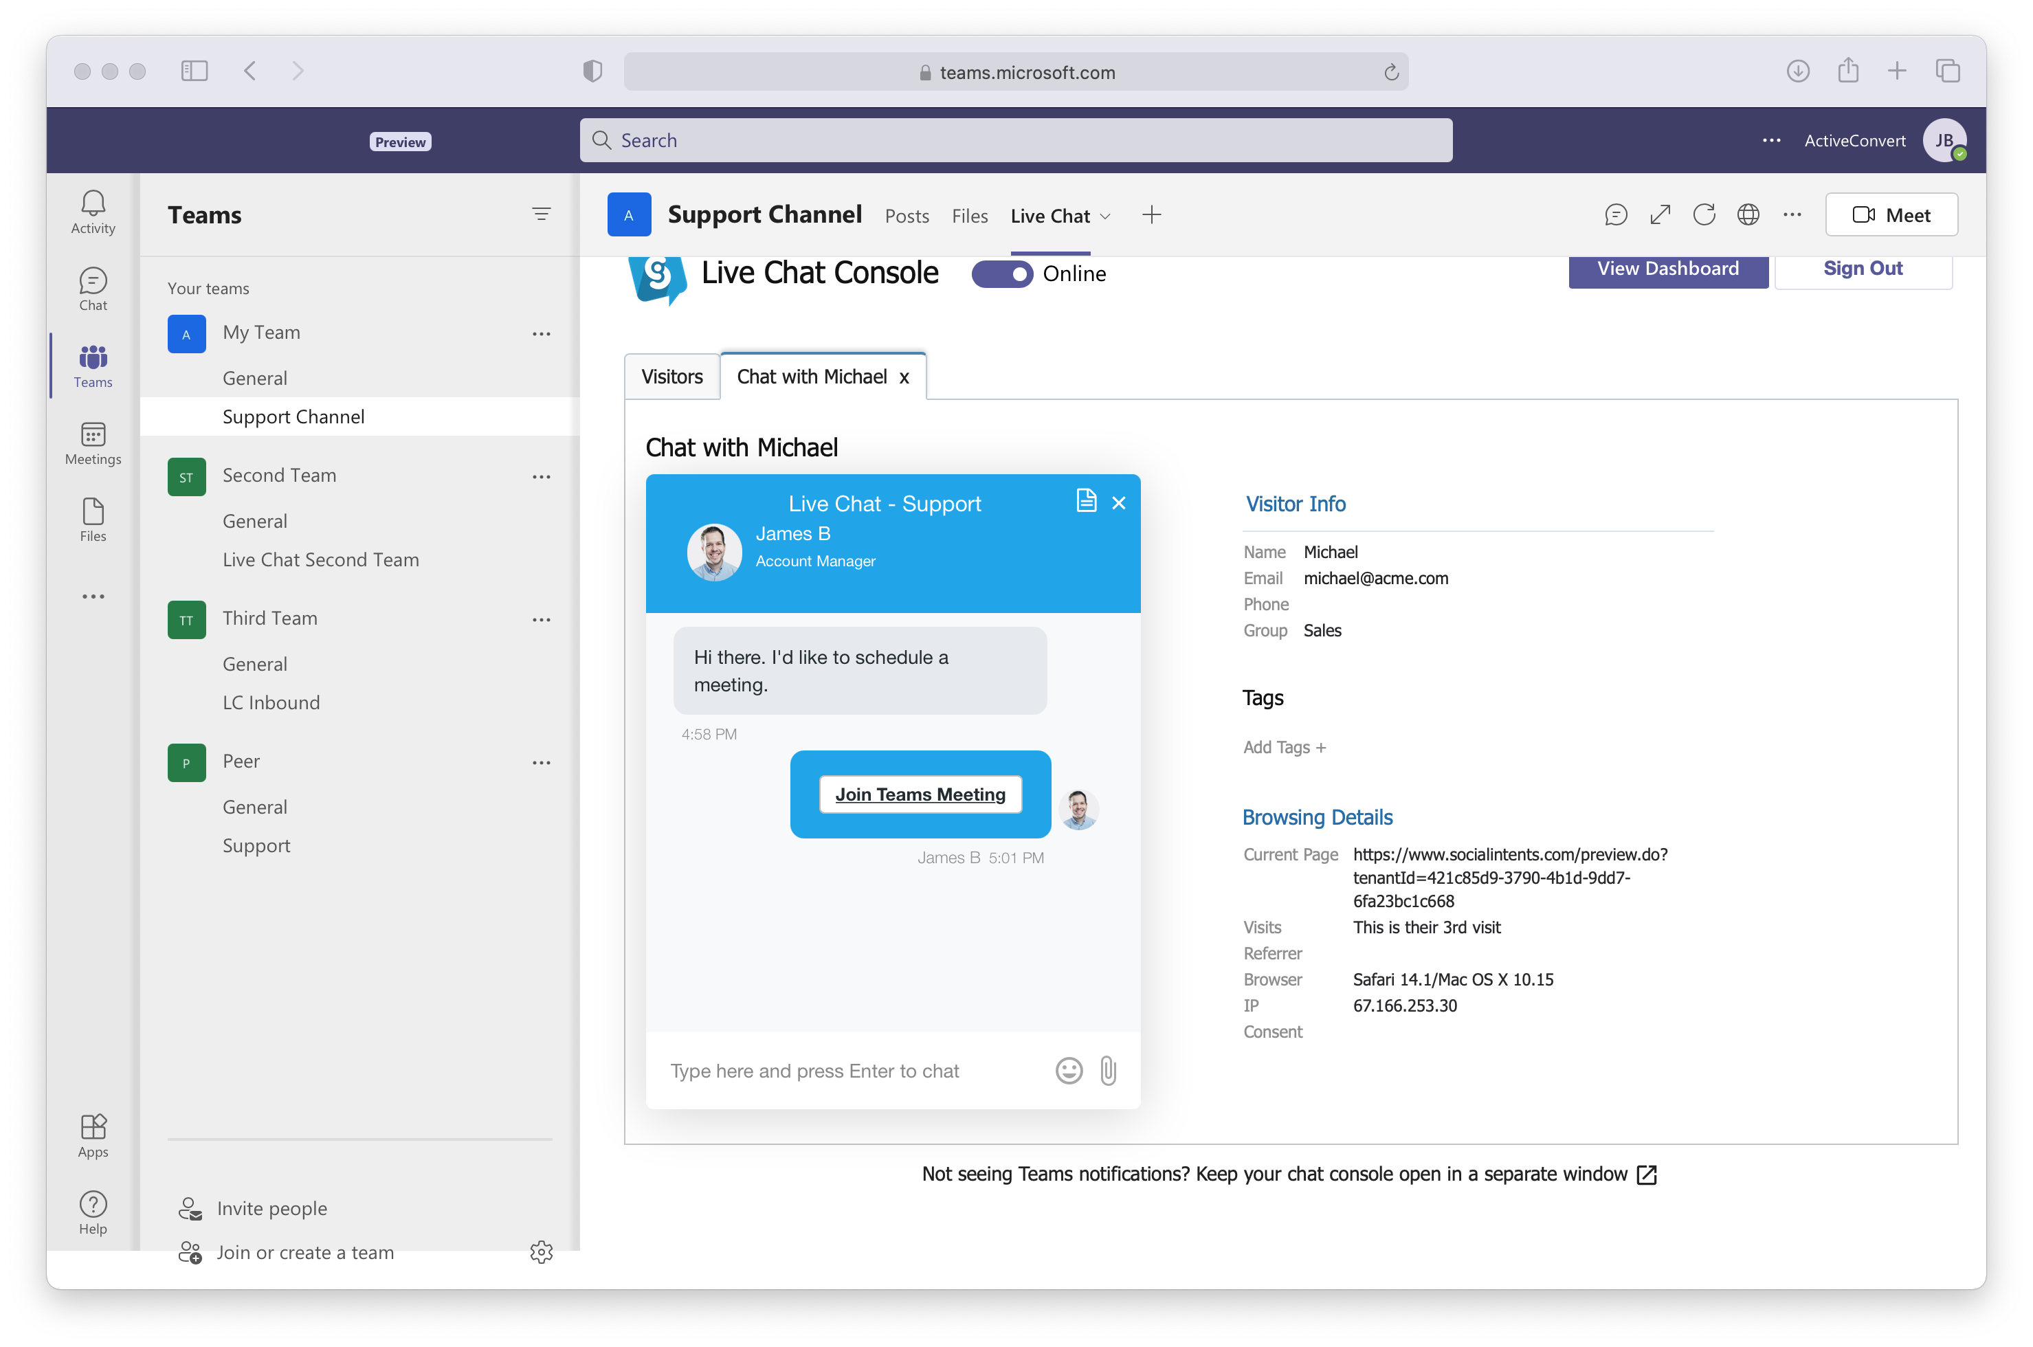
Task: Click the View Dashboard button
Action: [x=1667, y=269]
